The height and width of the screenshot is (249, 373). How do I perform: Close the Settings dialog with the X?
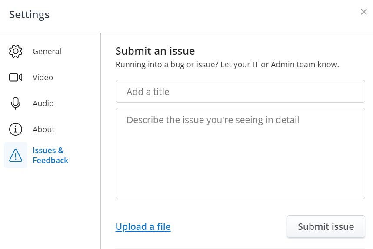pyautogui.click(x=364, y=12)
